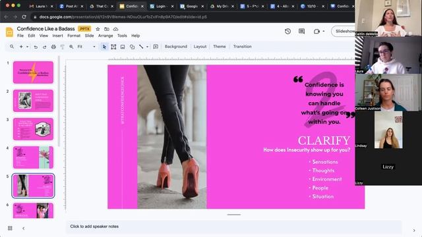Select slide 1 thumbnail
The width and height of the screenshot is (422, 237).
pos(33,72)
